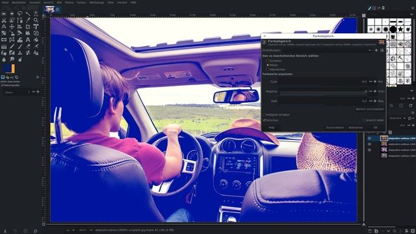Image resolution: width=416 pixels, height=234 pixels.
Task: Open the tool options tab configuration menu
Action: pyautogui.click(x=38, y=77)
